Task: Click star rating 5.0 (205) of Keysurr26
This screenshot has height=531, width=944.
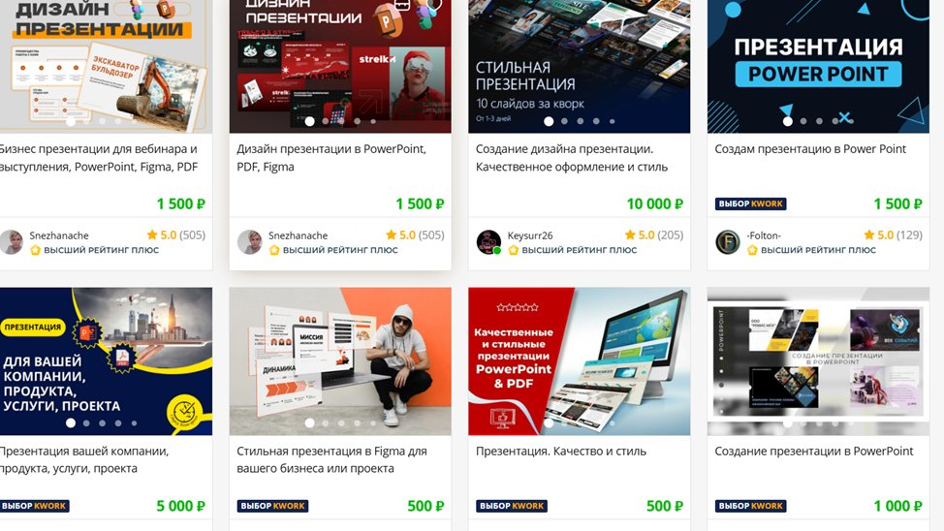Action: tap(654, 234)
